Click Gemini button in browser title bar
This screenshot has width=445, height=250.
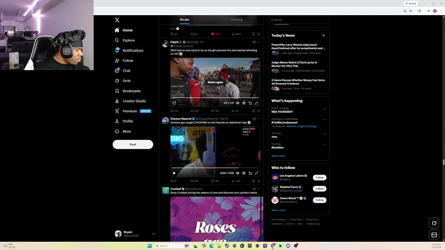[411, 3]
